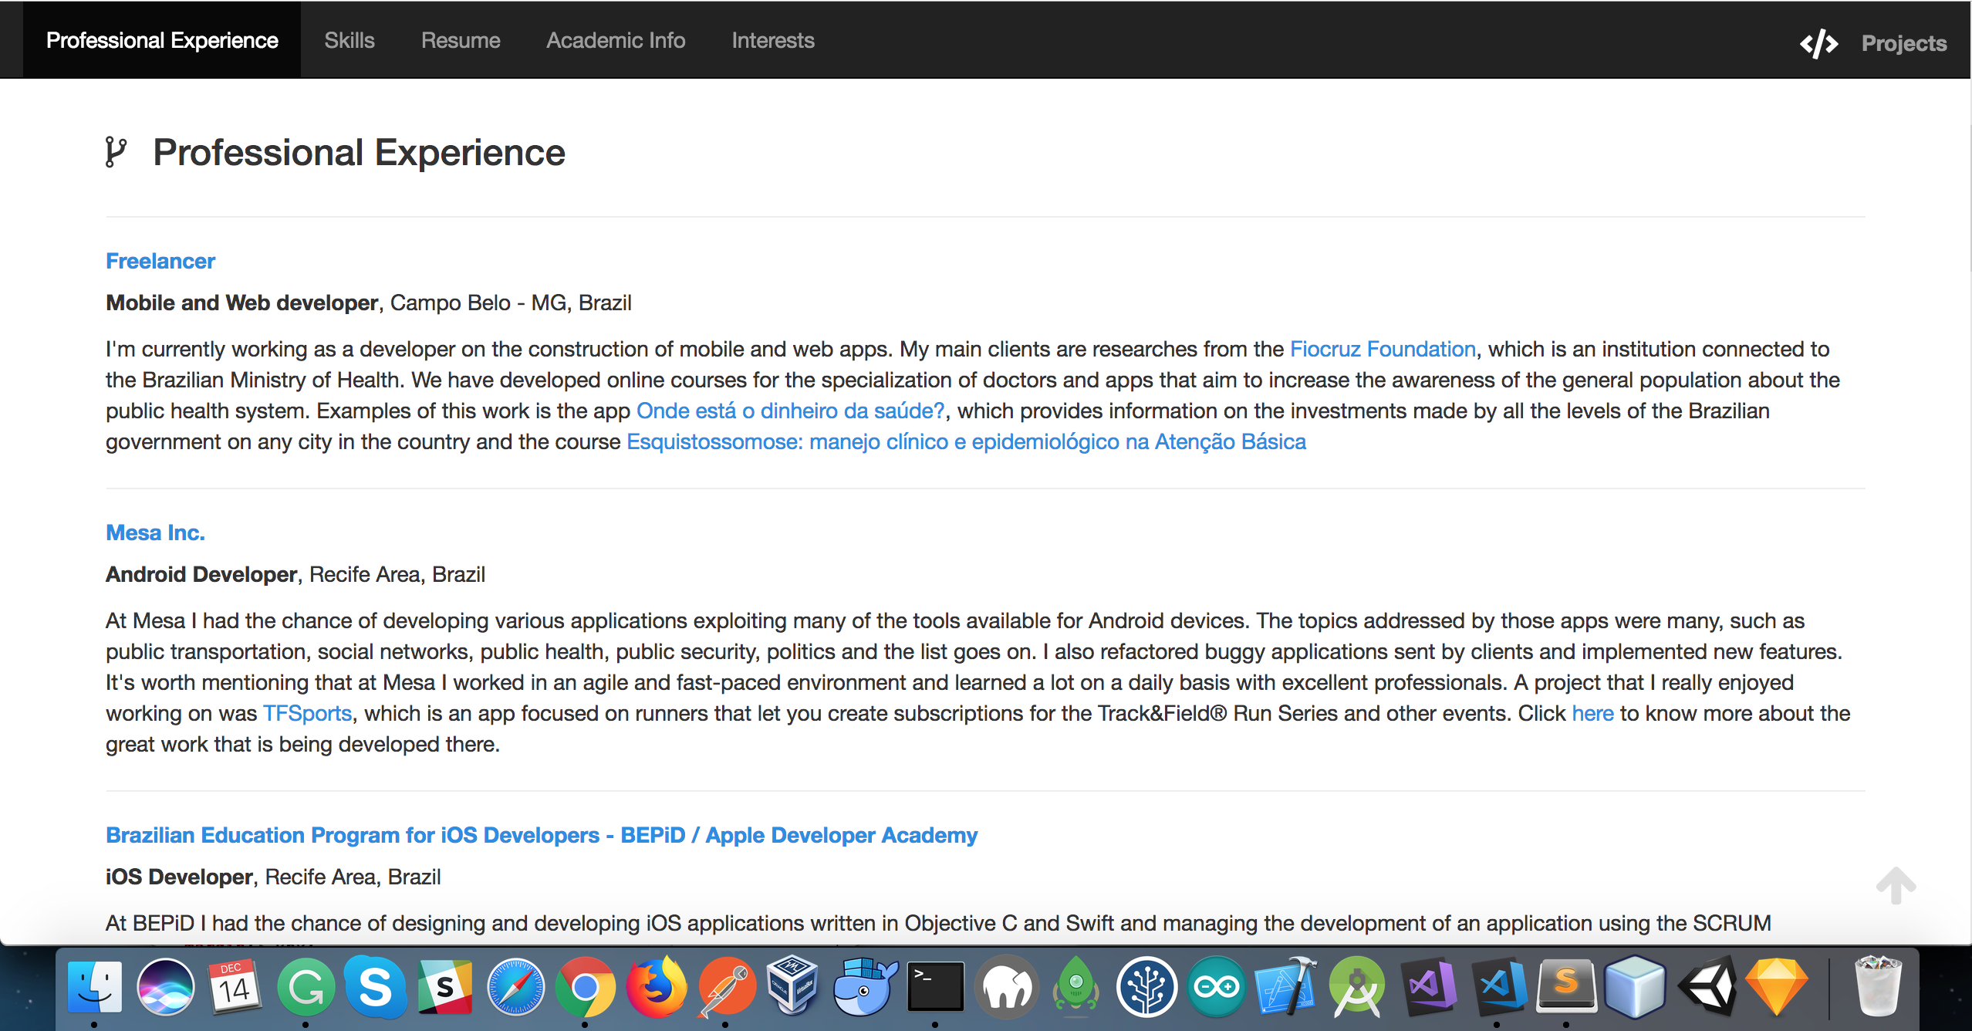
Task: Open Unity from the dock
Action: click(x=1707, y=987)
